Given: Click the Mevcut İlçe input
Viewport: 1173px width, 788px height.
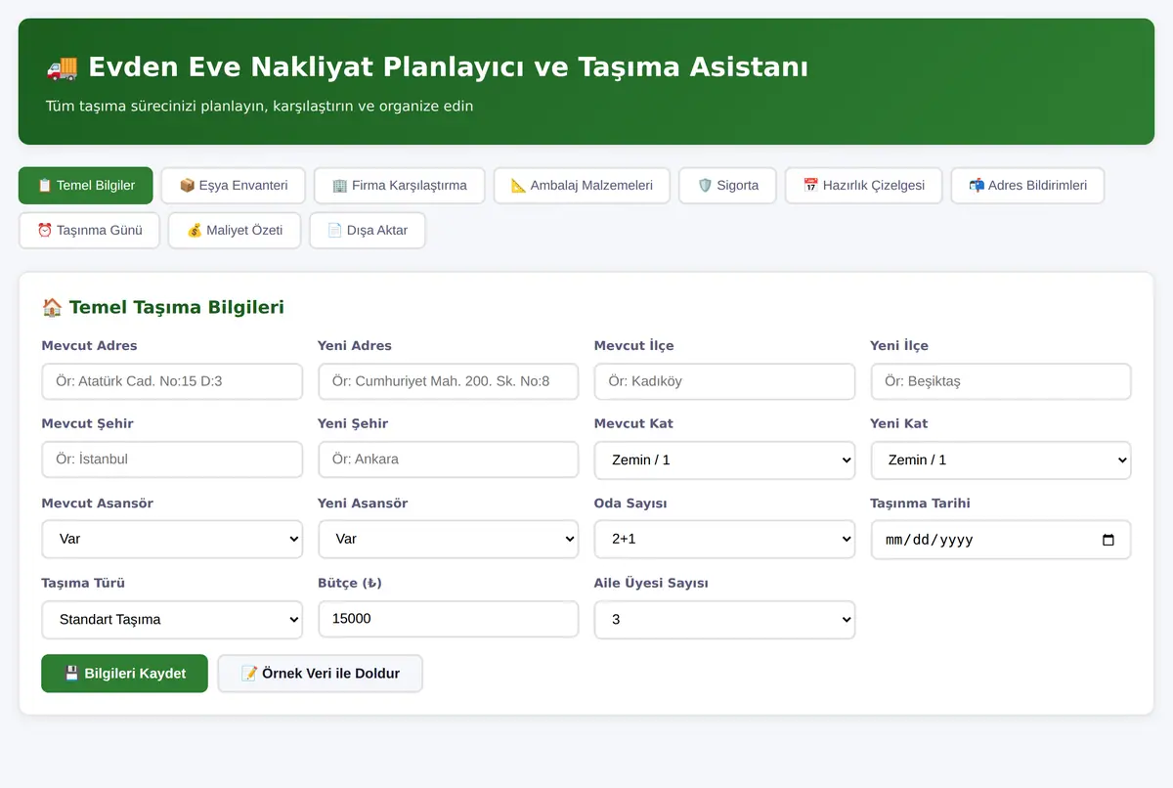Looking at the screenshot, I should pos(724,381).
